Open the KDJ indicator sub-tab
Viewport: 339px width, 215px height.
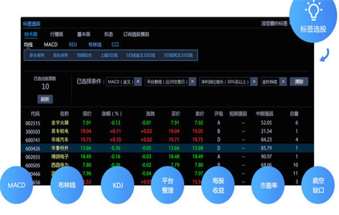tap(73, 45)
